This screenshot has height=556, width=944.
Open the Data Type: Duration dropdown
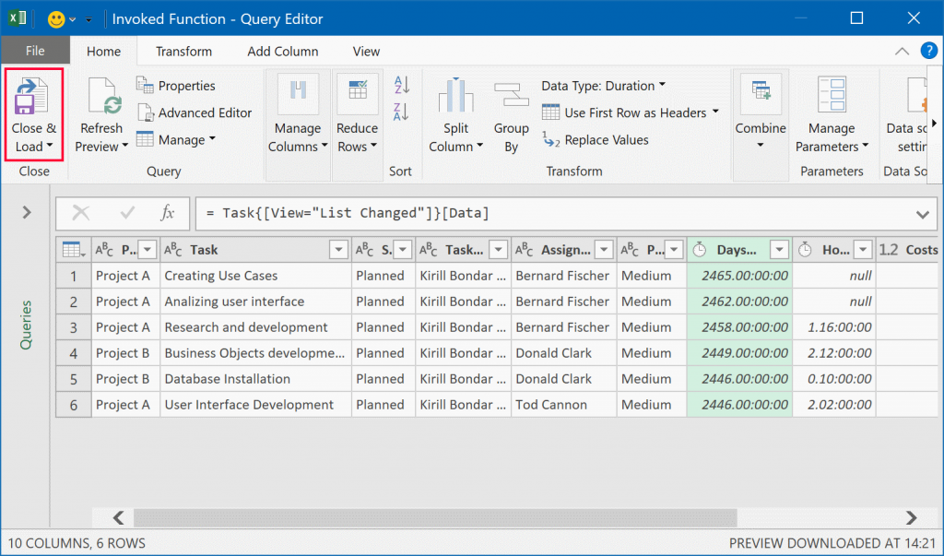pos(662,85)
